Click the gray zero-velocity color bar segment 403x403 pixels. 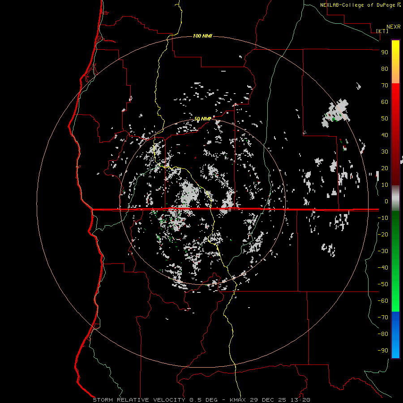coord(395,198)
